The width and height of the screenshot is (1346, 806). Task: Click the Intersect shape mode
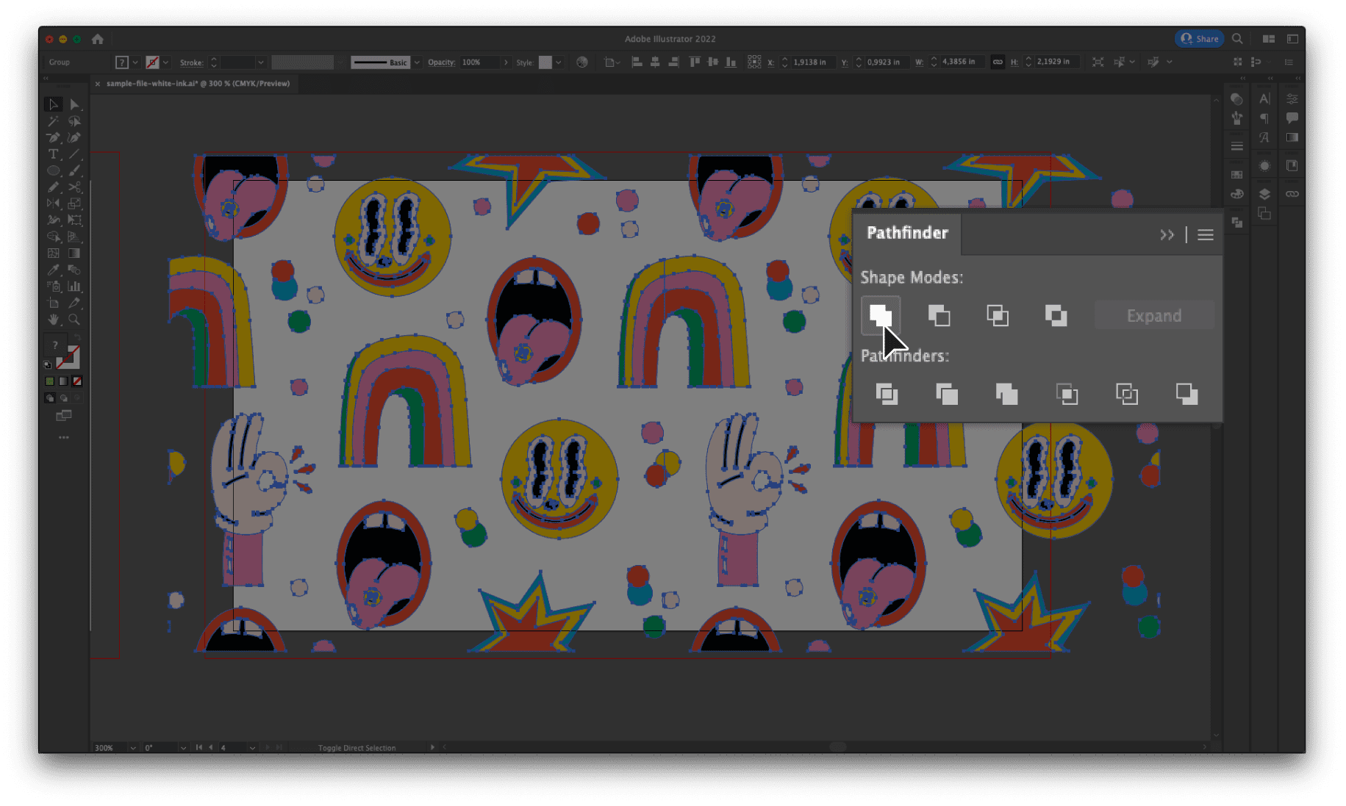click(998, 316)
